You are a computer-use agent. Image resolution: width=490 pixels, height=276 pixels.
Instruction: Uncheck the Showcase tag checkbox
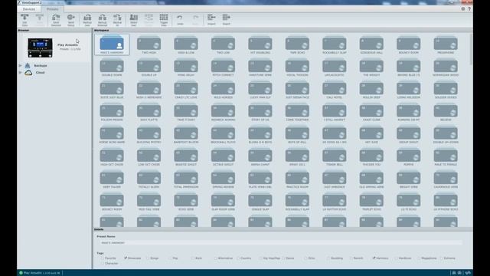pyautogui.click(x=126, y=258)
